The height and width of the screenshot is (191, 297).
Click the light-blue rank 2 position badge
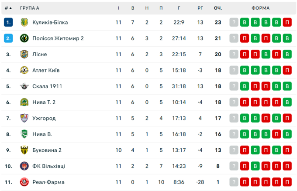point(8,38)
